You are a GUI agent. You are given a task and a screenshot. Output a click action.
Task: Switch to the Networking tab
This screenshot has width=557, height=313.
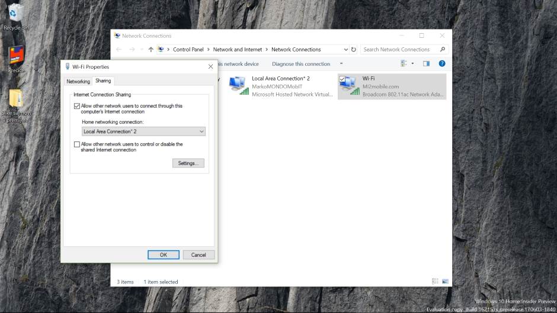coord(78,82)
